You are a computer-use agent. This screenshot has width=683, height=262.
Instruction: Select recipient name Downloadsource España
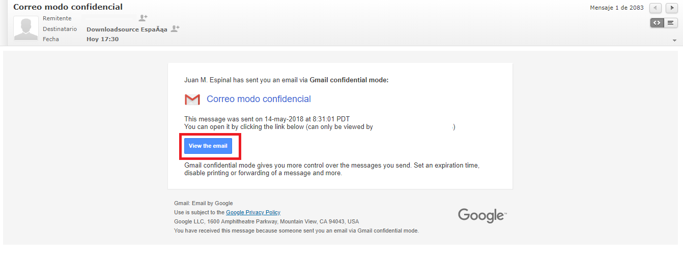(127, 29)
